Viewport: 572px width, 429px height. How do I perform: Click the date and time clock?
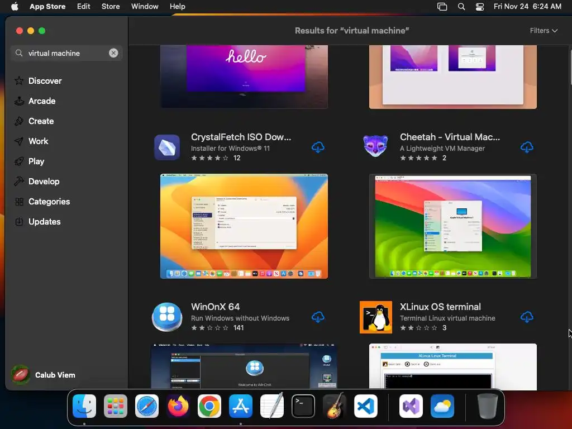click(527, 6)
